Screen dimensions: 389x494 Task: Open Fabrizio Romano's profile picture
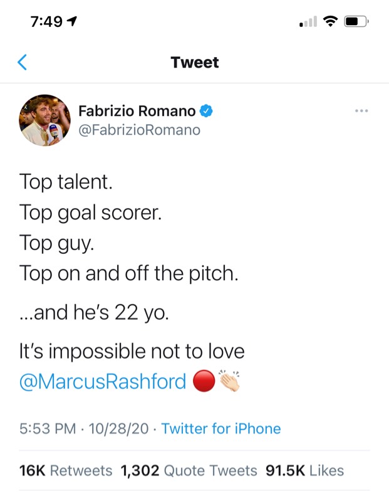[x=44, y=120]
